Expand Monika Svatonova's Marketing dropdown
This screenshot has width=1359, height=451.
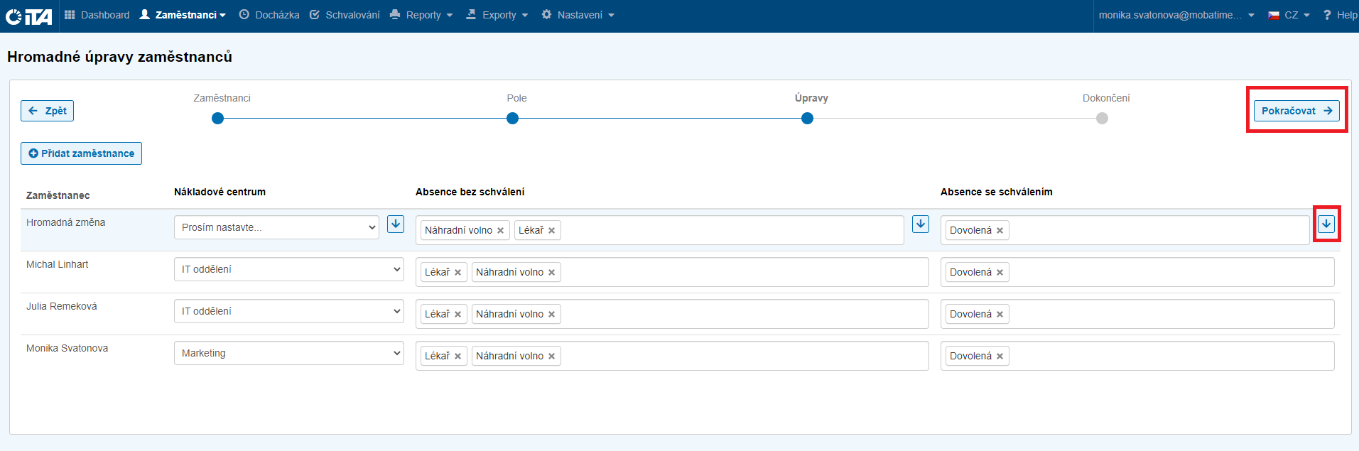[288, 353]
